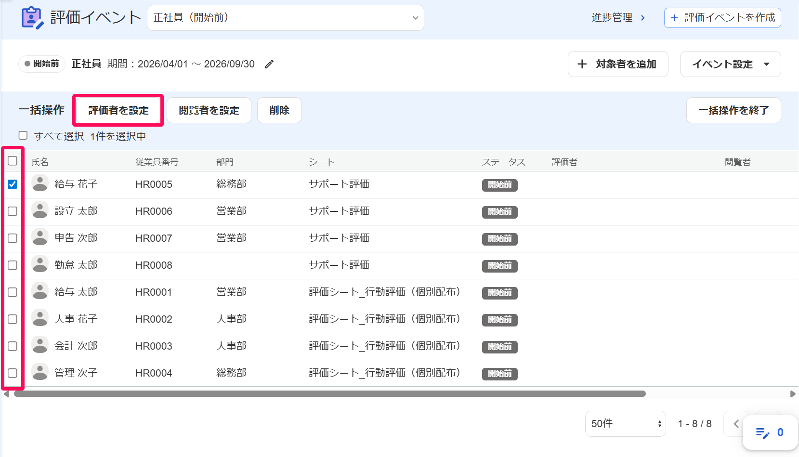Click the avatar icon of 設立 太郎
The image size is (799, 457).
40,210
